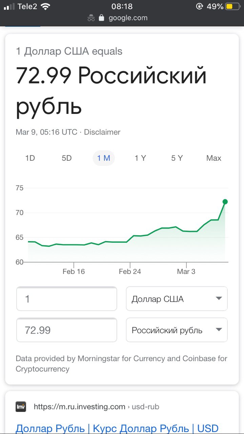This screenshot has width=244, height=434.
Task: Switch to the 1 Y chart range
Action: pos(140,158)
